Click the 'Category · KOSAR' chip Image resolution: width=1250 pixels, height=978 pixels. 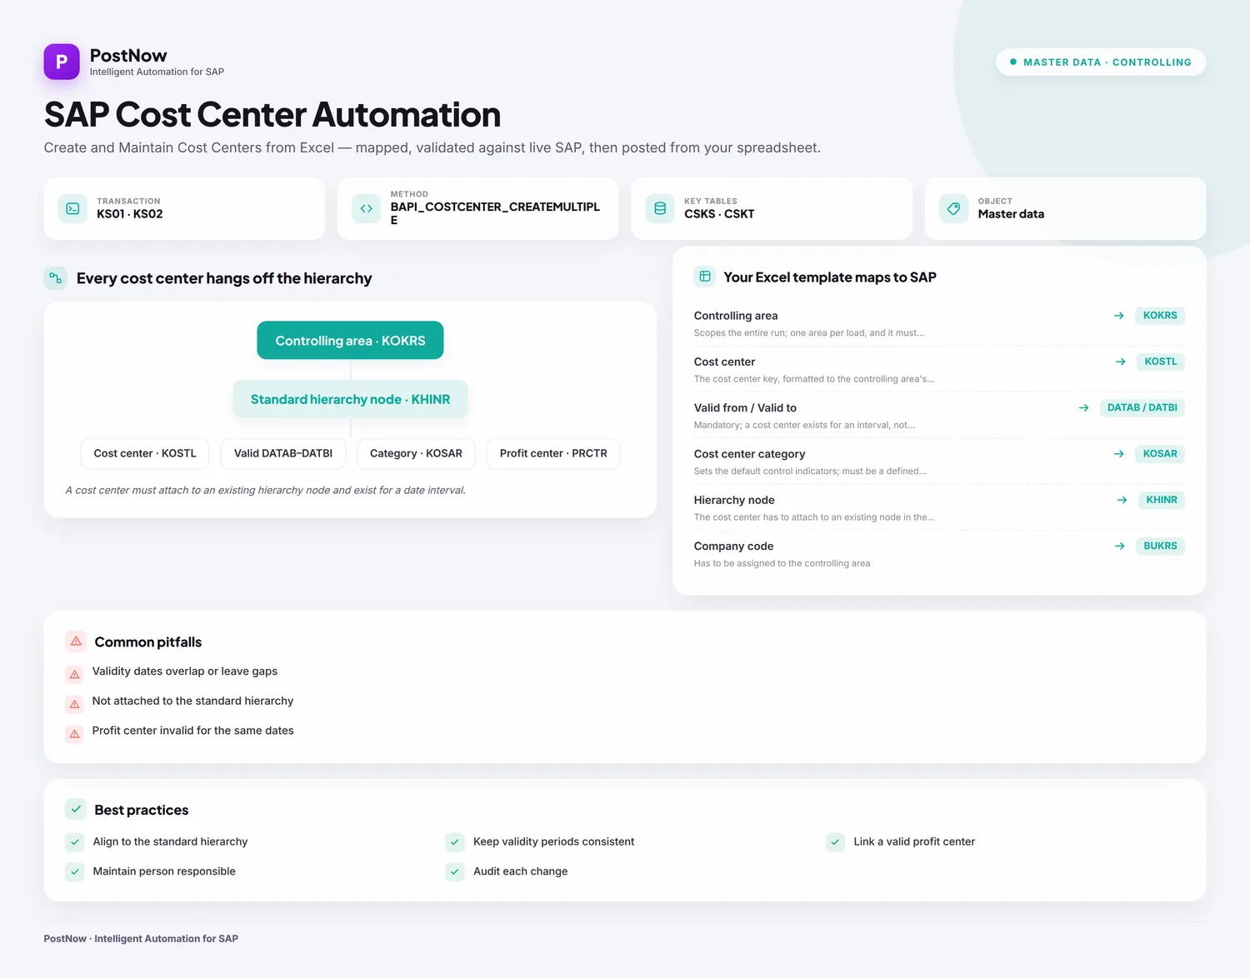416,453
